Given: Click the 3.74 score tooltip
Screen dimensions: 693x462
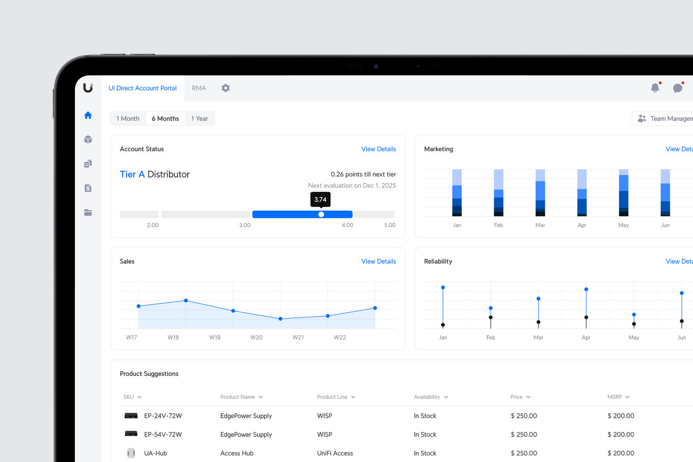Looking at the screenshot, I should tap(321, 200).
